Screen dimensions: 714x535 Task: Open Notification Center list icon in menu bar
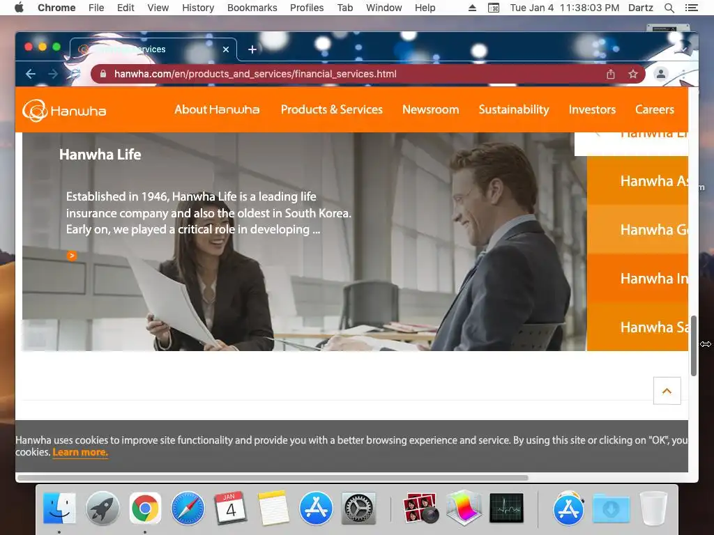[691, 8]
